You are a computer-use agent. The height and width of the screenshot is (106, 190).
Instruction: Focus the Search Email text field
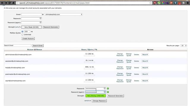pyautogui.click(x=18, y=45)
